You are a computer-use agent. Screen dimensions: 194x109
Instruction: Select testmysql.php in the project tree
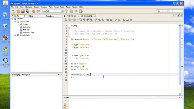click(x=28, y=32)
